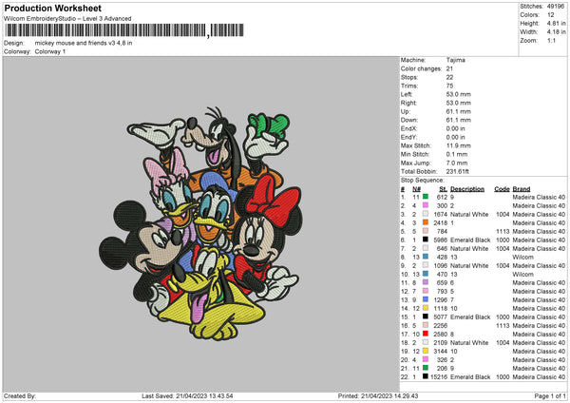Click orange swatch in stop row 4 (2418 stitches)
The height and width of the screenshot is (403, 570).
[x=426, y=222]
